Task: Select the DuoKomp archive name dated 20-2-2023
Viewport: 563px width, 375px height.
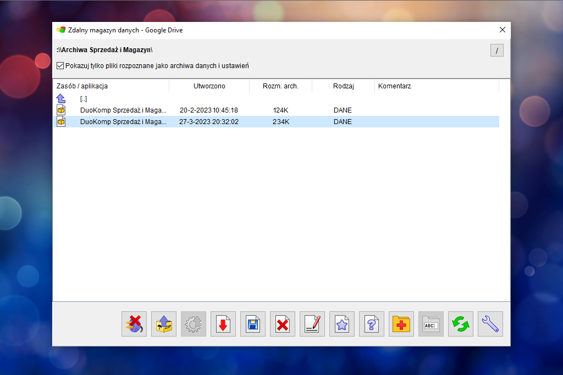Action: tap(123, 110)
